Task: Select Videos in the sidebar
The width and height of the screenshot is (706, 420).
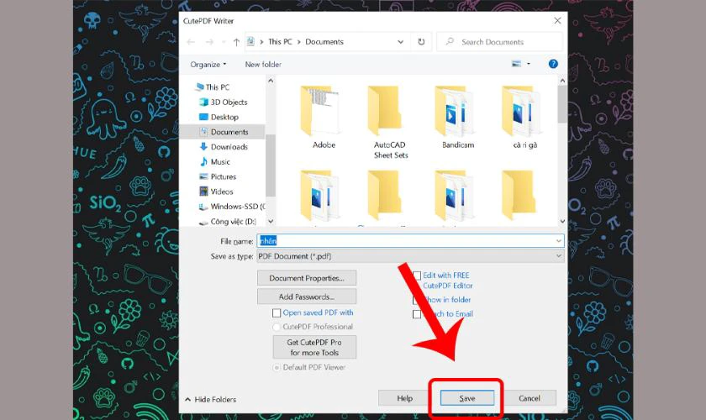Action: pyautogui.click(x=216, y=192)
